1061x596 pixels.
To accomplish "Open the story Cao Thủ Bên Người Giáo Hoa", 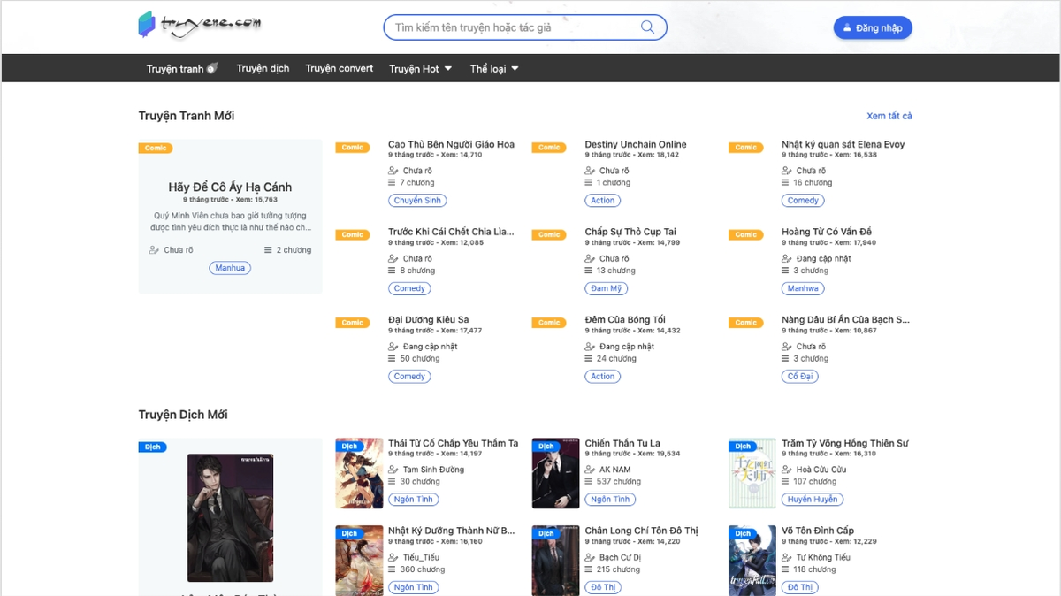I will 451,144.
